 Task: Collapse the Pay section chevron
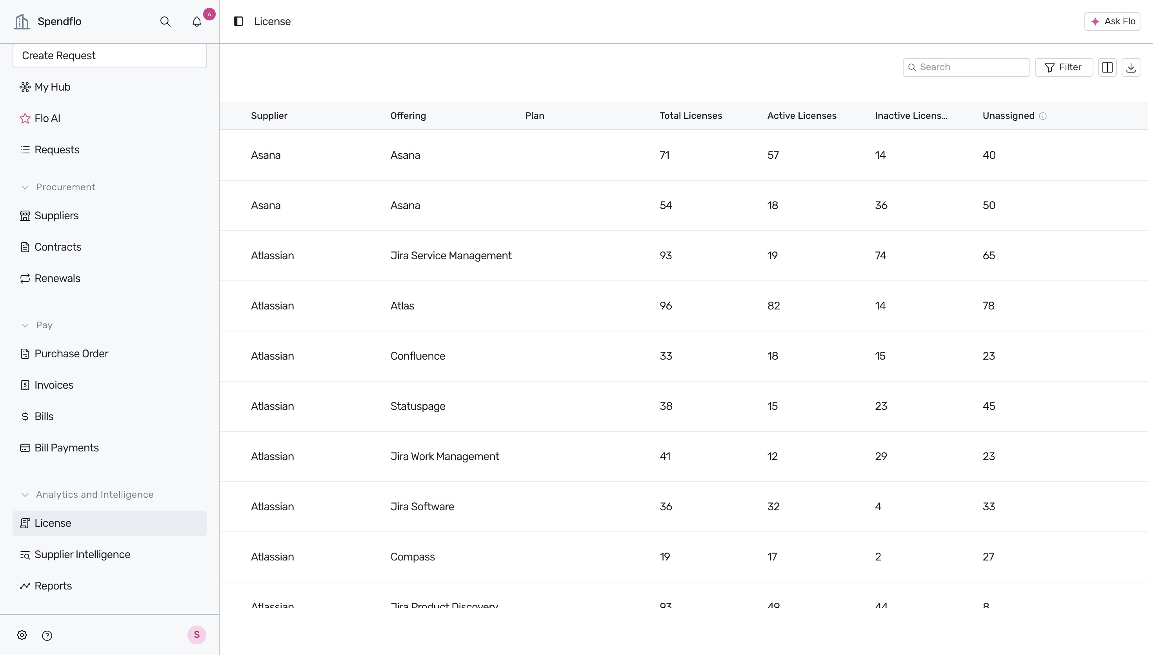pos(25,325)
